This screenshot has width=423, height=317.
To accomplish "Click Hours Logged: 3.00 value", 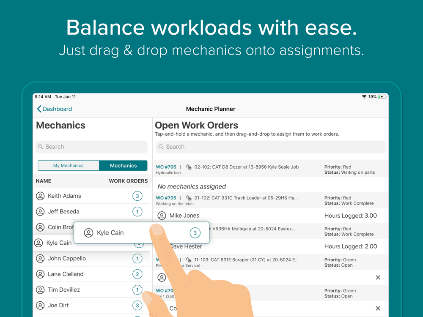I will click(350, 216).
